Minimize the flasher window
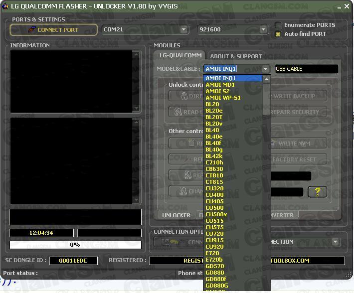The image size is (354, 293). click(339, 7)
